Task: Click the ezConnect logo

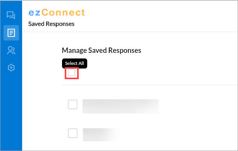Action: click(57, 12)
